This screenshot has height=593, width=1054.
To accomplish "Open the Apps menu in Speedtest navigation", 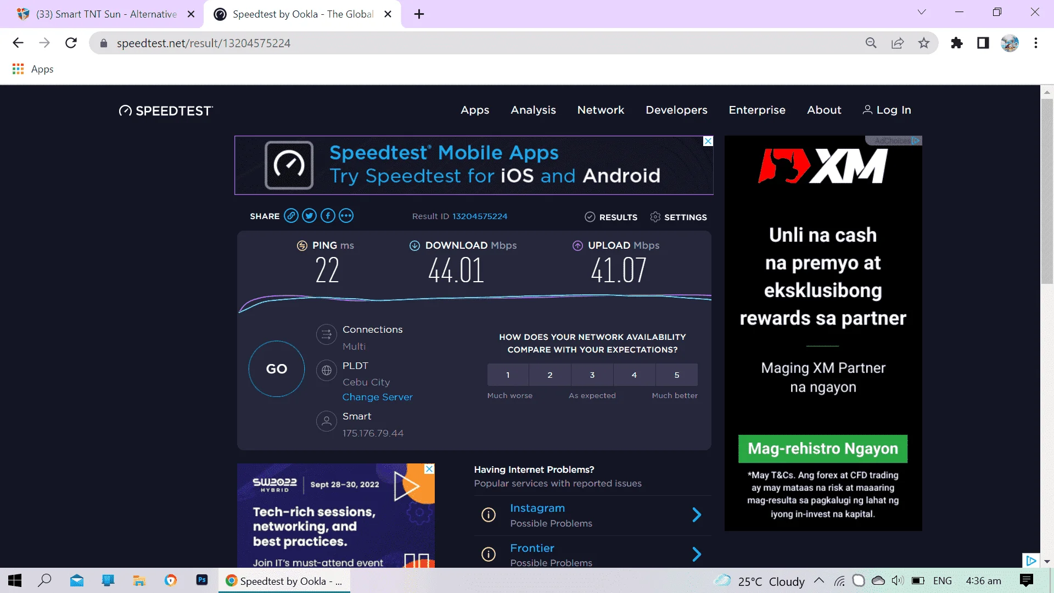I will [x=475, y=110].
